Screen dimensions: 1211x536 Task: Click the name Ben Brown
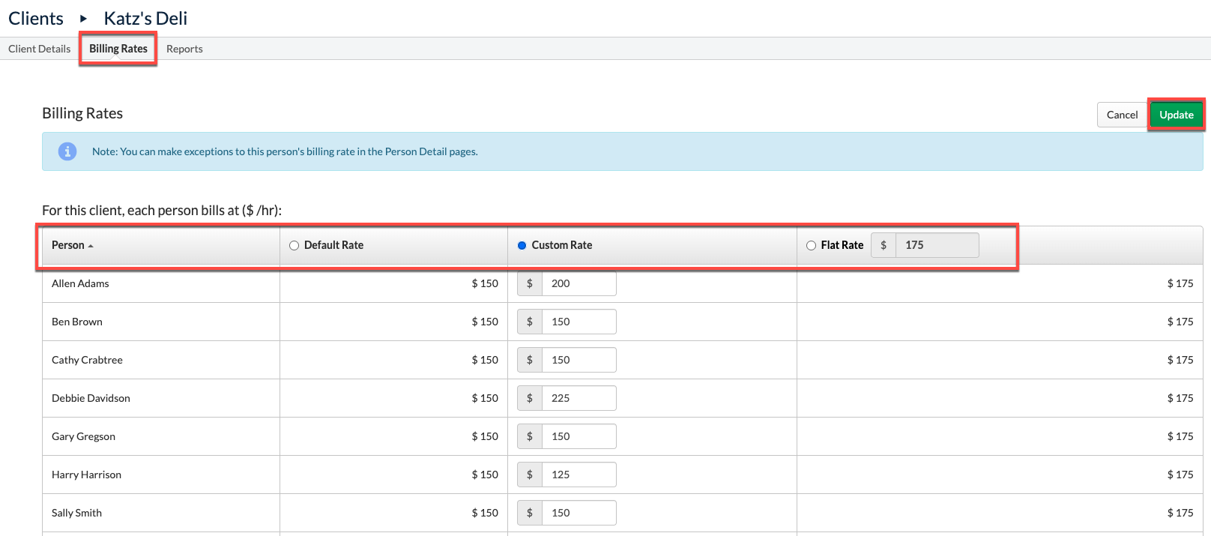(77, 322)
